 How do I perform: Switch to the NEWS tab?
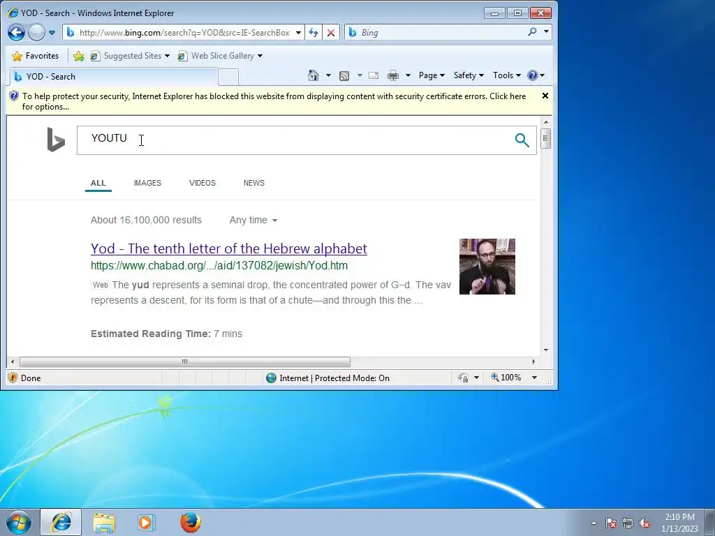(x=254, y=183)
